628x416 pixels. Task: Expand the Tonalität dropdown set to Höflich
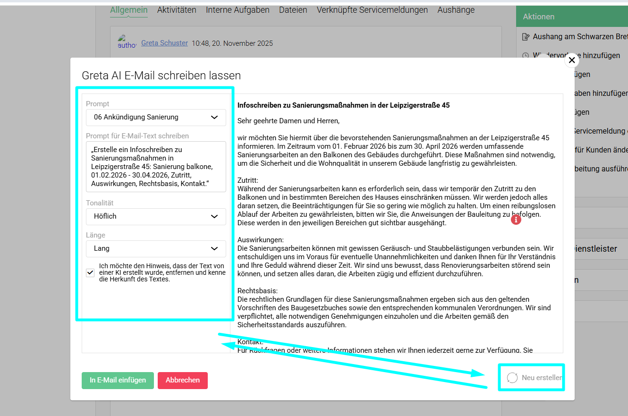pos(156,216)
